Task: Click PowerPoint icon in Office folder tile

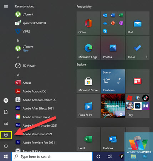Action: click(113, 23)
